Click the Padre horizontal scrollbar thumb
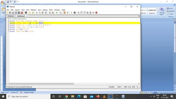The width and height of the screenshot is (176, 99). [x=41, y=84]
